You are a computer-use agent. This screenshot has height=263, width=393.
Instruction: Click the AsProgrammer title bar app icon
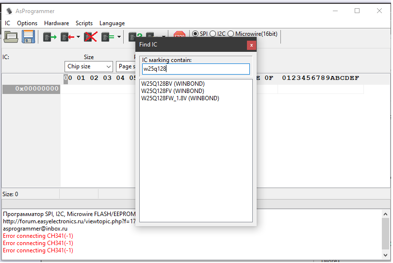[9, 11]
